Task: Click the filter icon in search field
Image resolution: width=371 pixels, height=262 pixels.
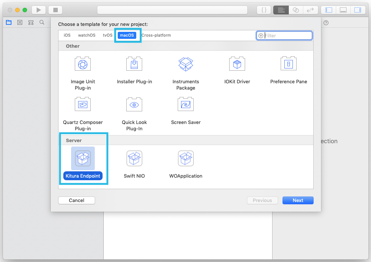Action: [x=261, y=36]
